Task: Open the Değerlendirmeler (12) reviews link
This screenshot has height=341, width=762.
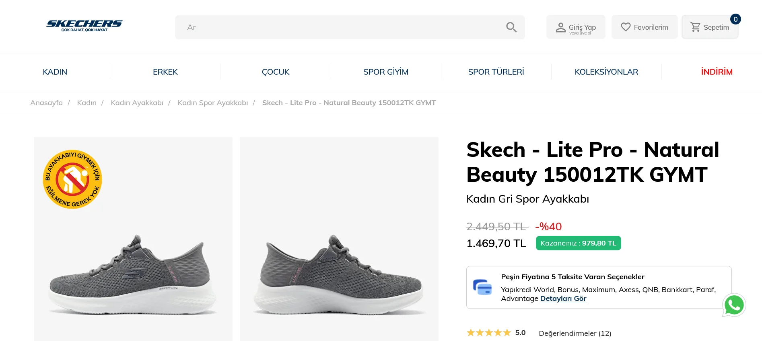Action: click(x=575, y=333)
